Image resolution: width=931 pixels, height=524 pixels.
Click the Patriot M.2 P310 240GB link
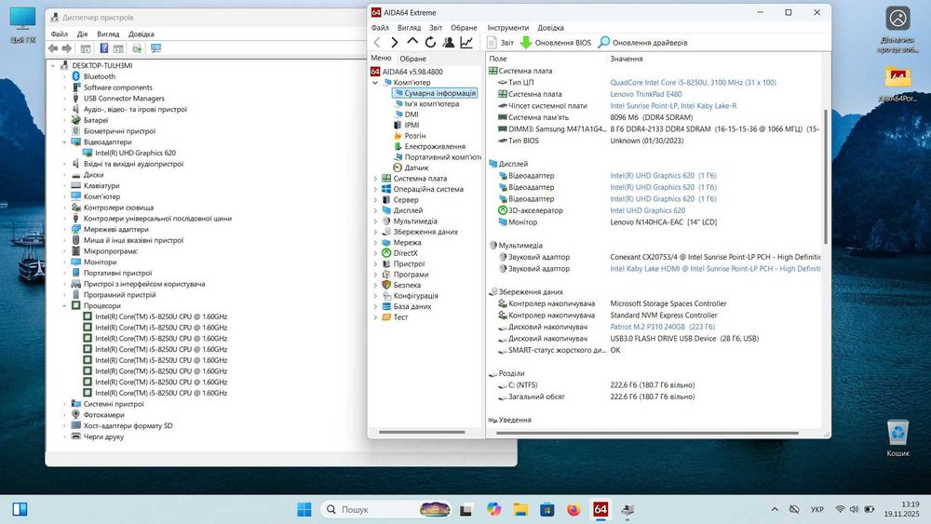[647, 327]
